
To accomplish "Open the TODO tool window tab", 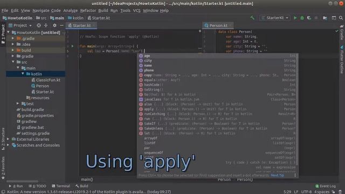I will click(x=37, y=186).
